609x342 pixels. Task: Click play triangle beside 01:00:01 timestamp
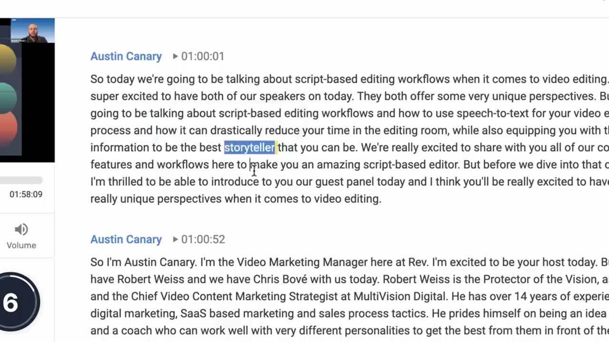175,56
